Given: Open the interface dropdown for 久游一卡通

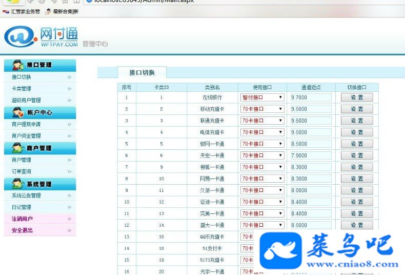Looking at the screenshot, I should pos(262,190).
